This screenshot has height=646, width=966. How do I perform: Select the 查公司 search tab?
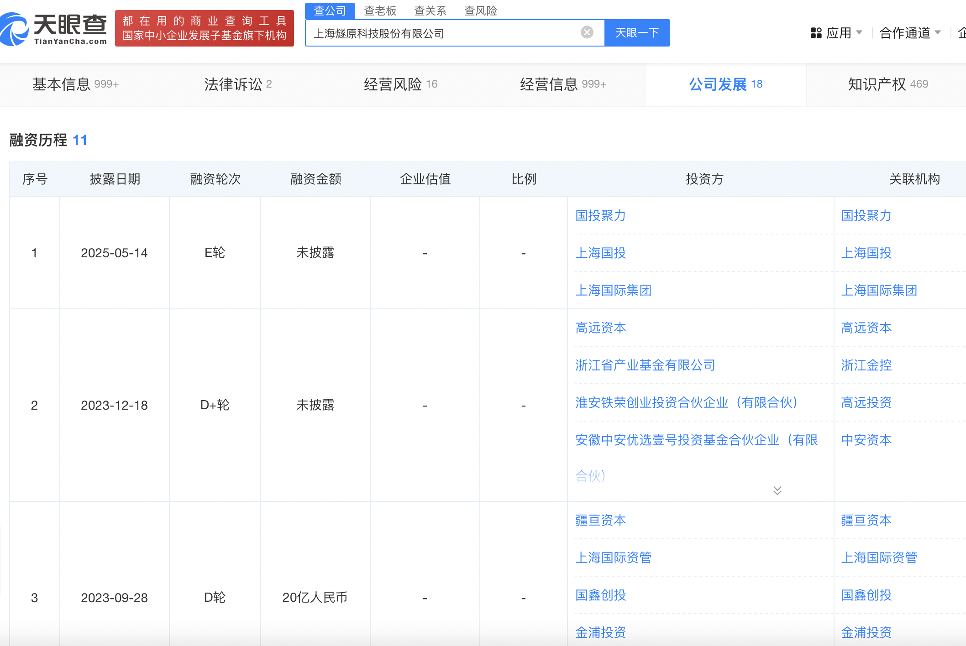pyautogui.click(x=330, y=10)
